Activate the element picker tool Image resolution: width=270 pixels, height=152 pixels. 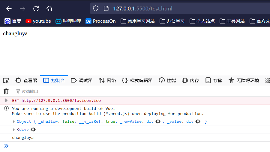pyautogui.click(x=6, y=81)
